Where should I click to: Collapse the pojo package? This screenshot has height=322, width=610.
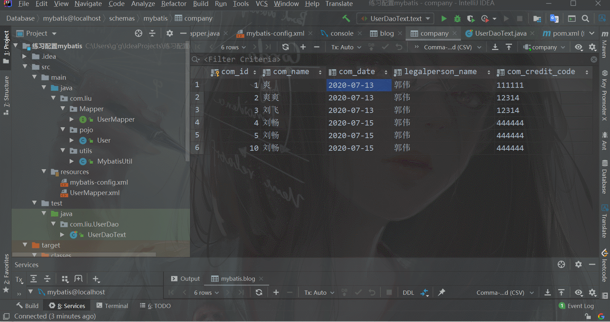pos(63,130)
